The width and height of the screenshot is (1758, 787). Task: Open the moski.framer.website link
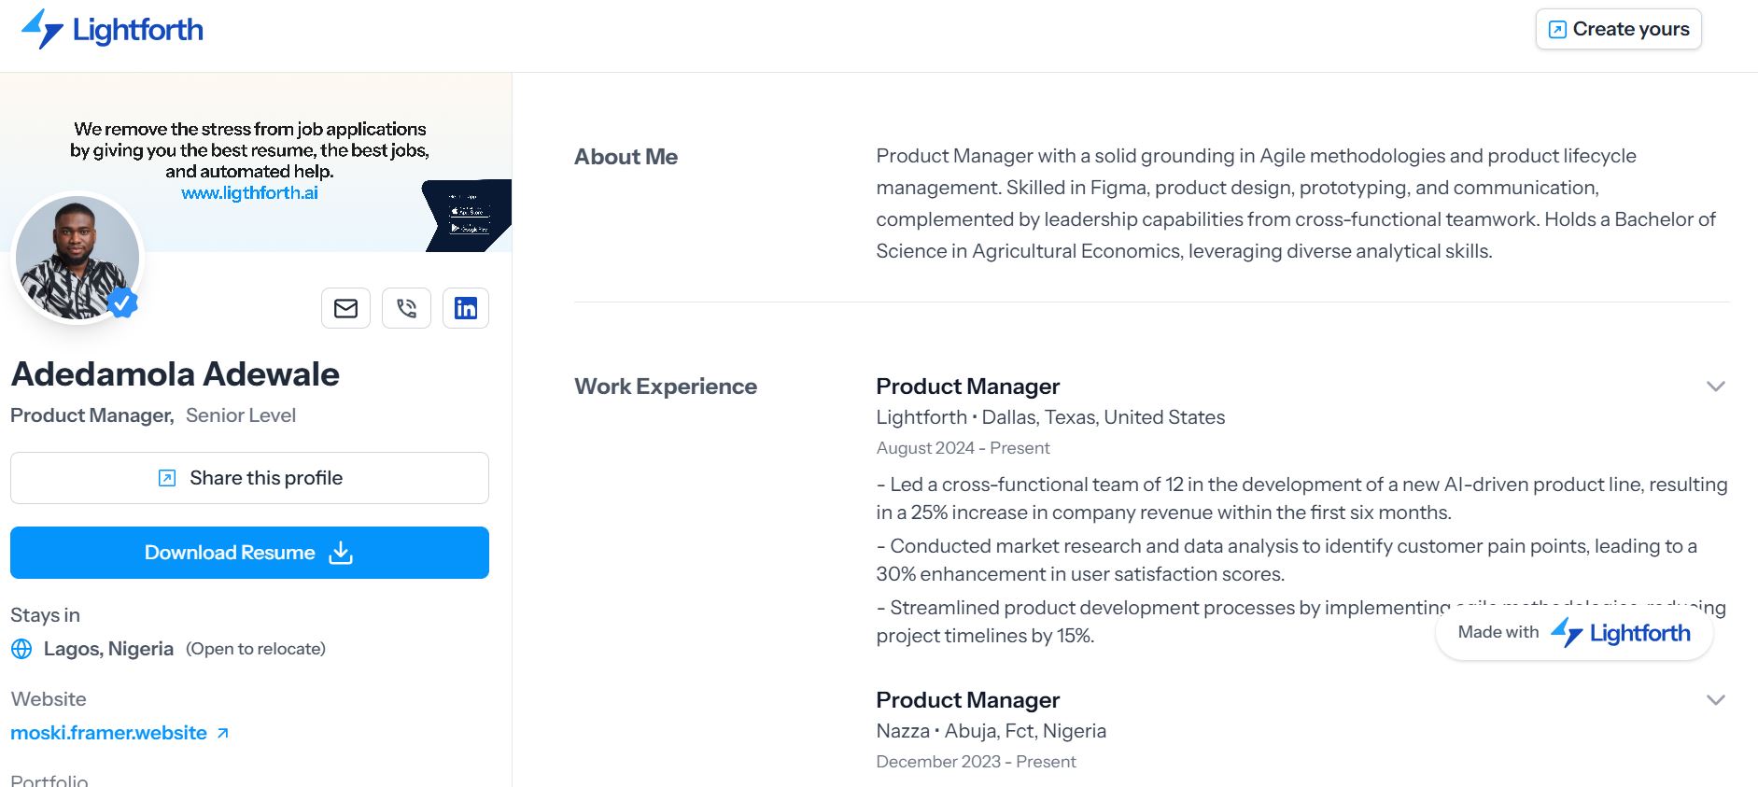pyautogui.click(x=106, y=733)
